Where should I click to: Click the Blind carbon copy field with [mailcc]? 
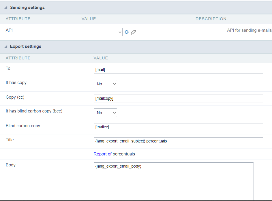[178, 127]
